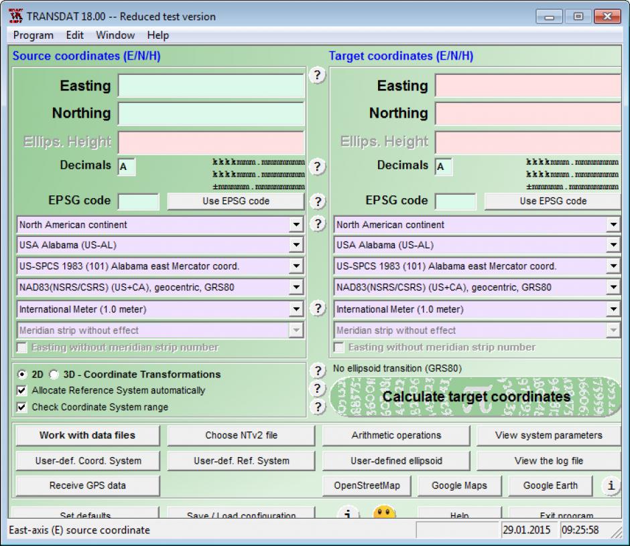Expand source USA Alabama (US-AL) dropdown
The width and height of the screenshot is (630, 546).
pos(296,245)
